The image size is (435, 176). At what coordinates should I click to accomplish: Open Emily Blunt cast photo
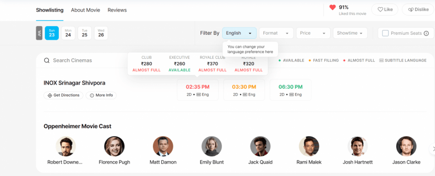tap(212, 146)
